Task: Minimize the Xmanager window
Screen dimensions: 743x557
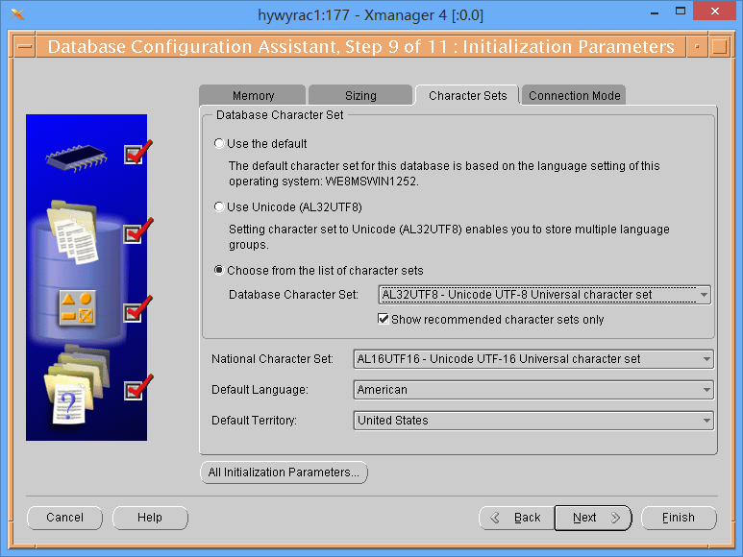Action: click(655, 12)
